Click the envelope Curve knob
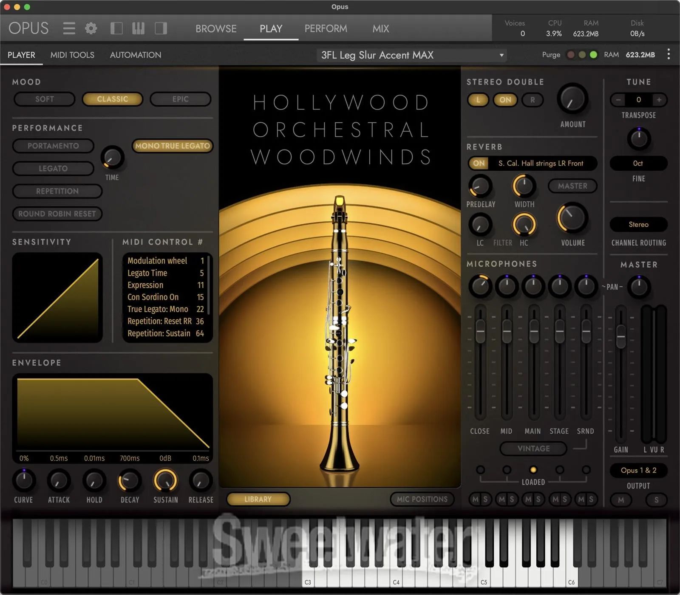Image resolution: width=680 pixels, height=595 pixels. point(24,480)
